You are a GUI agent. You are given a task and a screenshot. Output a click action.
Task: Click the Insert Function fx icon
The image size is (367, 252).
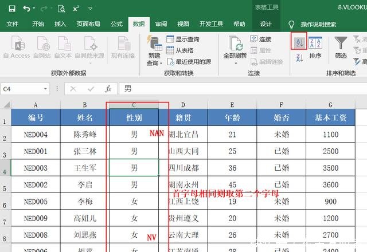pos(108,89)
